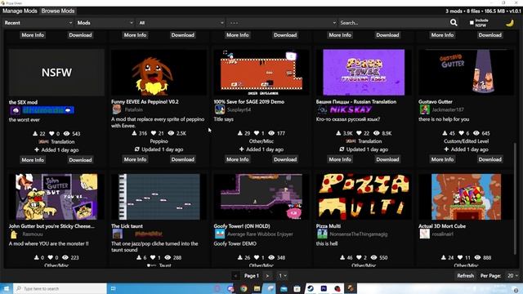Open The Lick taunt author avatar
The image size is (523, 294).
[117, 234]
